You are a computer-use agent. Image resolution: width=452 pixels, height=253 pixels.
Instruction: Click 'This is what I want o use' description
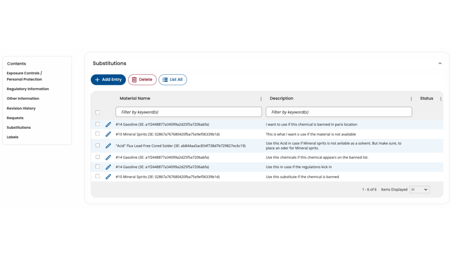point(311,134)
